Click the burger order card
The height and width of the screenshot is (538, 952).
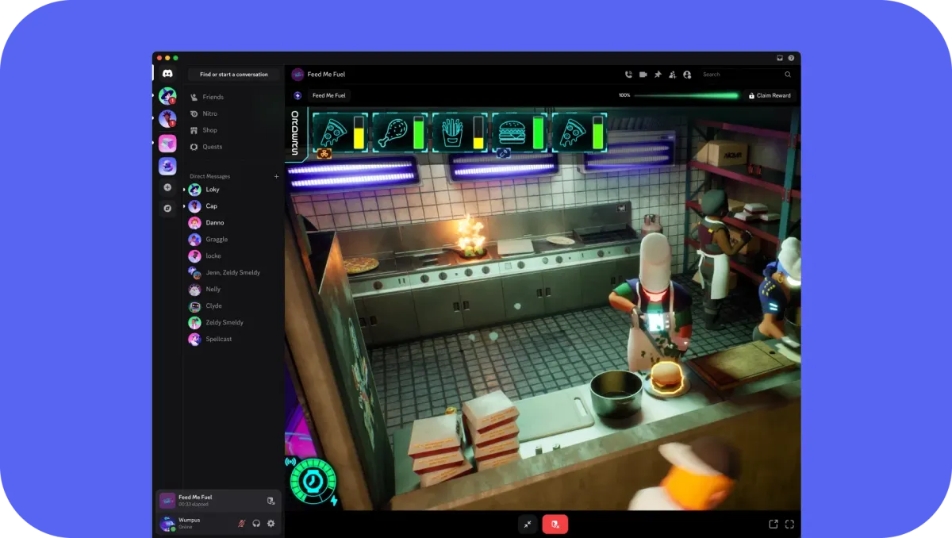(520, 132)
